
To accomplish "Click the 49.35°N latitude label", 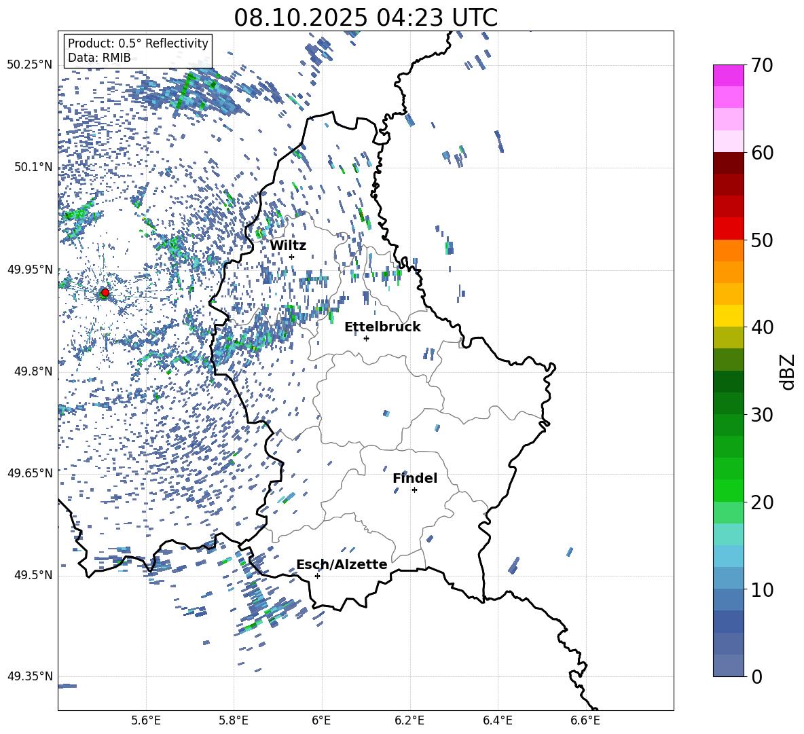I will [x=29, y=676].
